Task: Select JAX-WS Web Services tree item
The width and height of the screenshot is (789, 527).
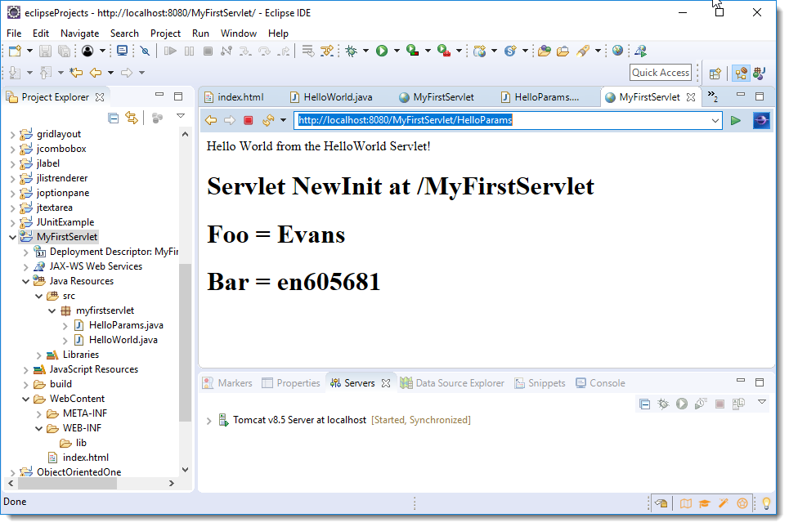Action: coord(88,266)
